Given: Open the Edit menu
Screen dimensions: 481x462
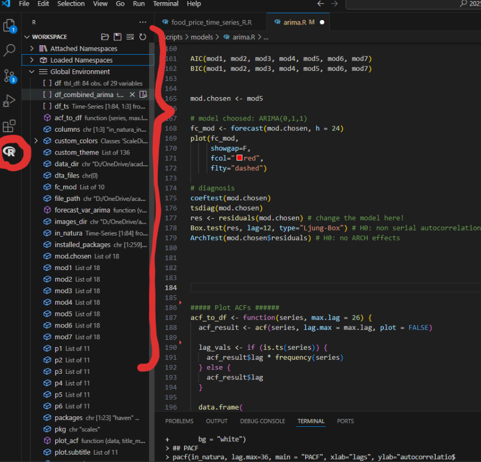Looking at the screenshot, I should click(x=43, y=4).
